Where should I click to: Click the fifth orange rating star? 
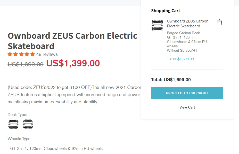[x=32, y=54]
